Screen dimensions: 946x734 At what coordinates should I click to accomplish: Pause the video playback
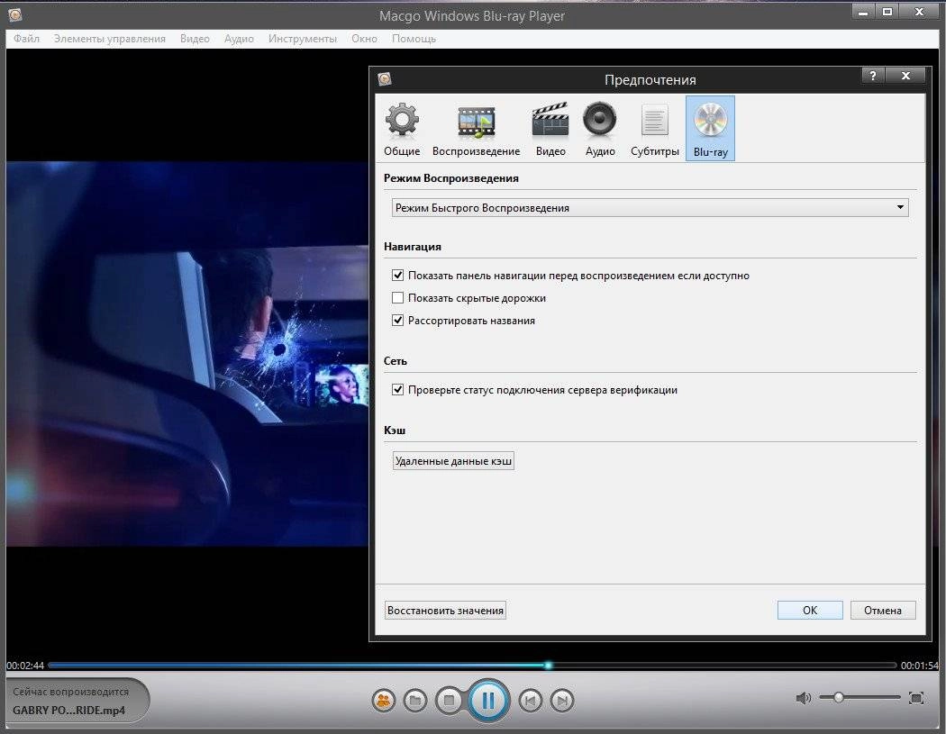488,700
